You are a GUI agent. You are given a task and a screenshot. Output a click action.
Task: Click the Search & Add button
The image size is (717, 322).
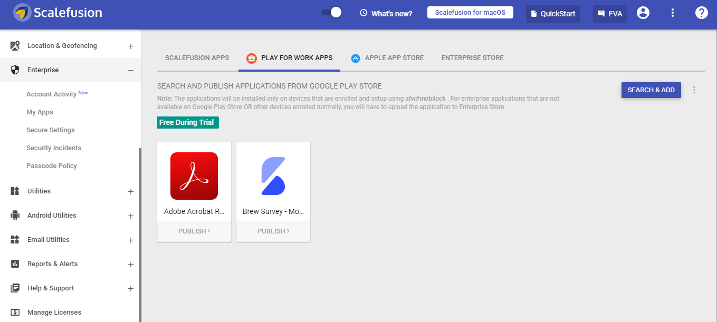[651, 90]
